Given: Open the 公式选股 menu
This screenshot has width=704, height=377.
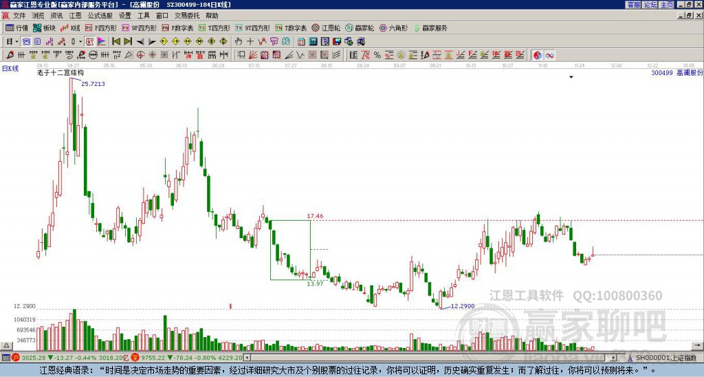Looking at the screenshot, I should coord(100,16).
